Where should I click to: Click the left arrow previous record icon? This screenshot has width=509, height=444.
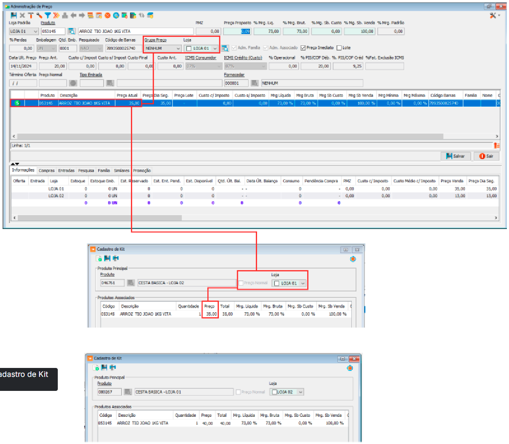point(74,15)
